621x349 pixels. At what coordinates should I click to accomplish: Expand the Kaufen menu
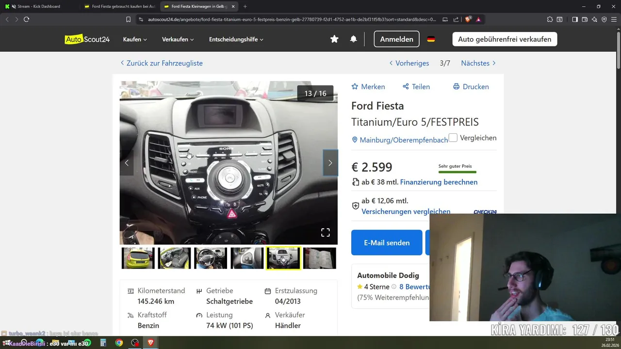click(x=135, y=39)
